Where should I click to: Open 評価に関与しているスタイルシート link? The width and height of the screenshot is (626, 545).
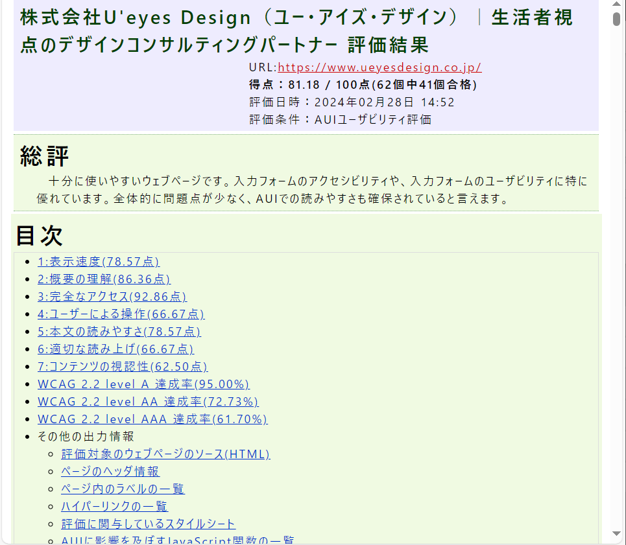(x=148, y=524)
